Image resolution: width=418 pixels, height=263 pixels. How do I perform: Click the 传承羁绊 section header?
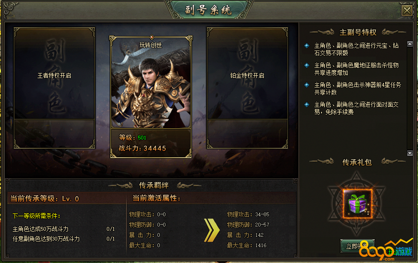click(x=154, y=185)
